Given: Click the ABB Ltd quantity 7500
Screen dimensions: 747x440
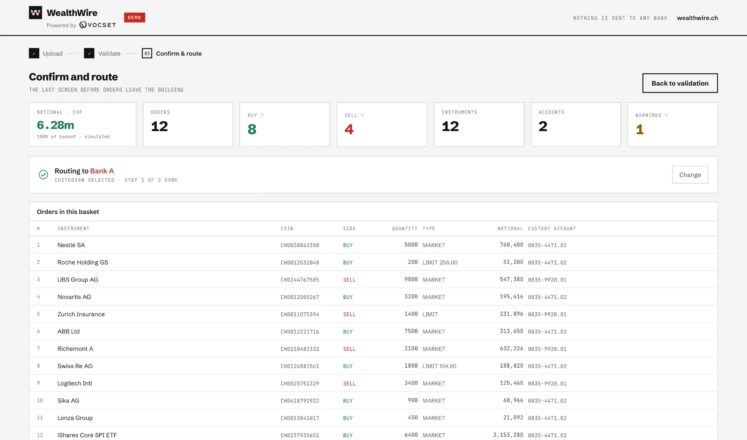Looking at the screenshot, I should pyautogui.click(x=411, y=331).
